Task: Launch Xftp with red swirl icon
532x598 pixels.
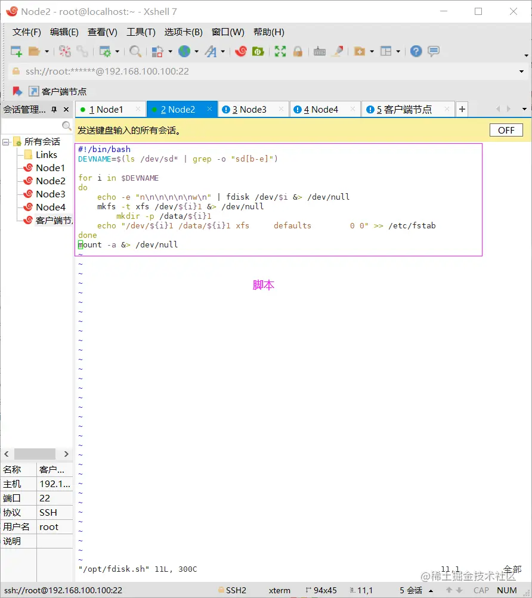Action: [241, 51]
